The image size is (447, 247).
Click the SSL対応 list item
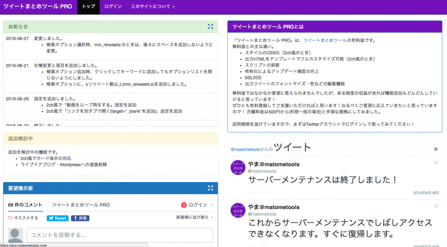pyautogui.click(x=253, y=78)
